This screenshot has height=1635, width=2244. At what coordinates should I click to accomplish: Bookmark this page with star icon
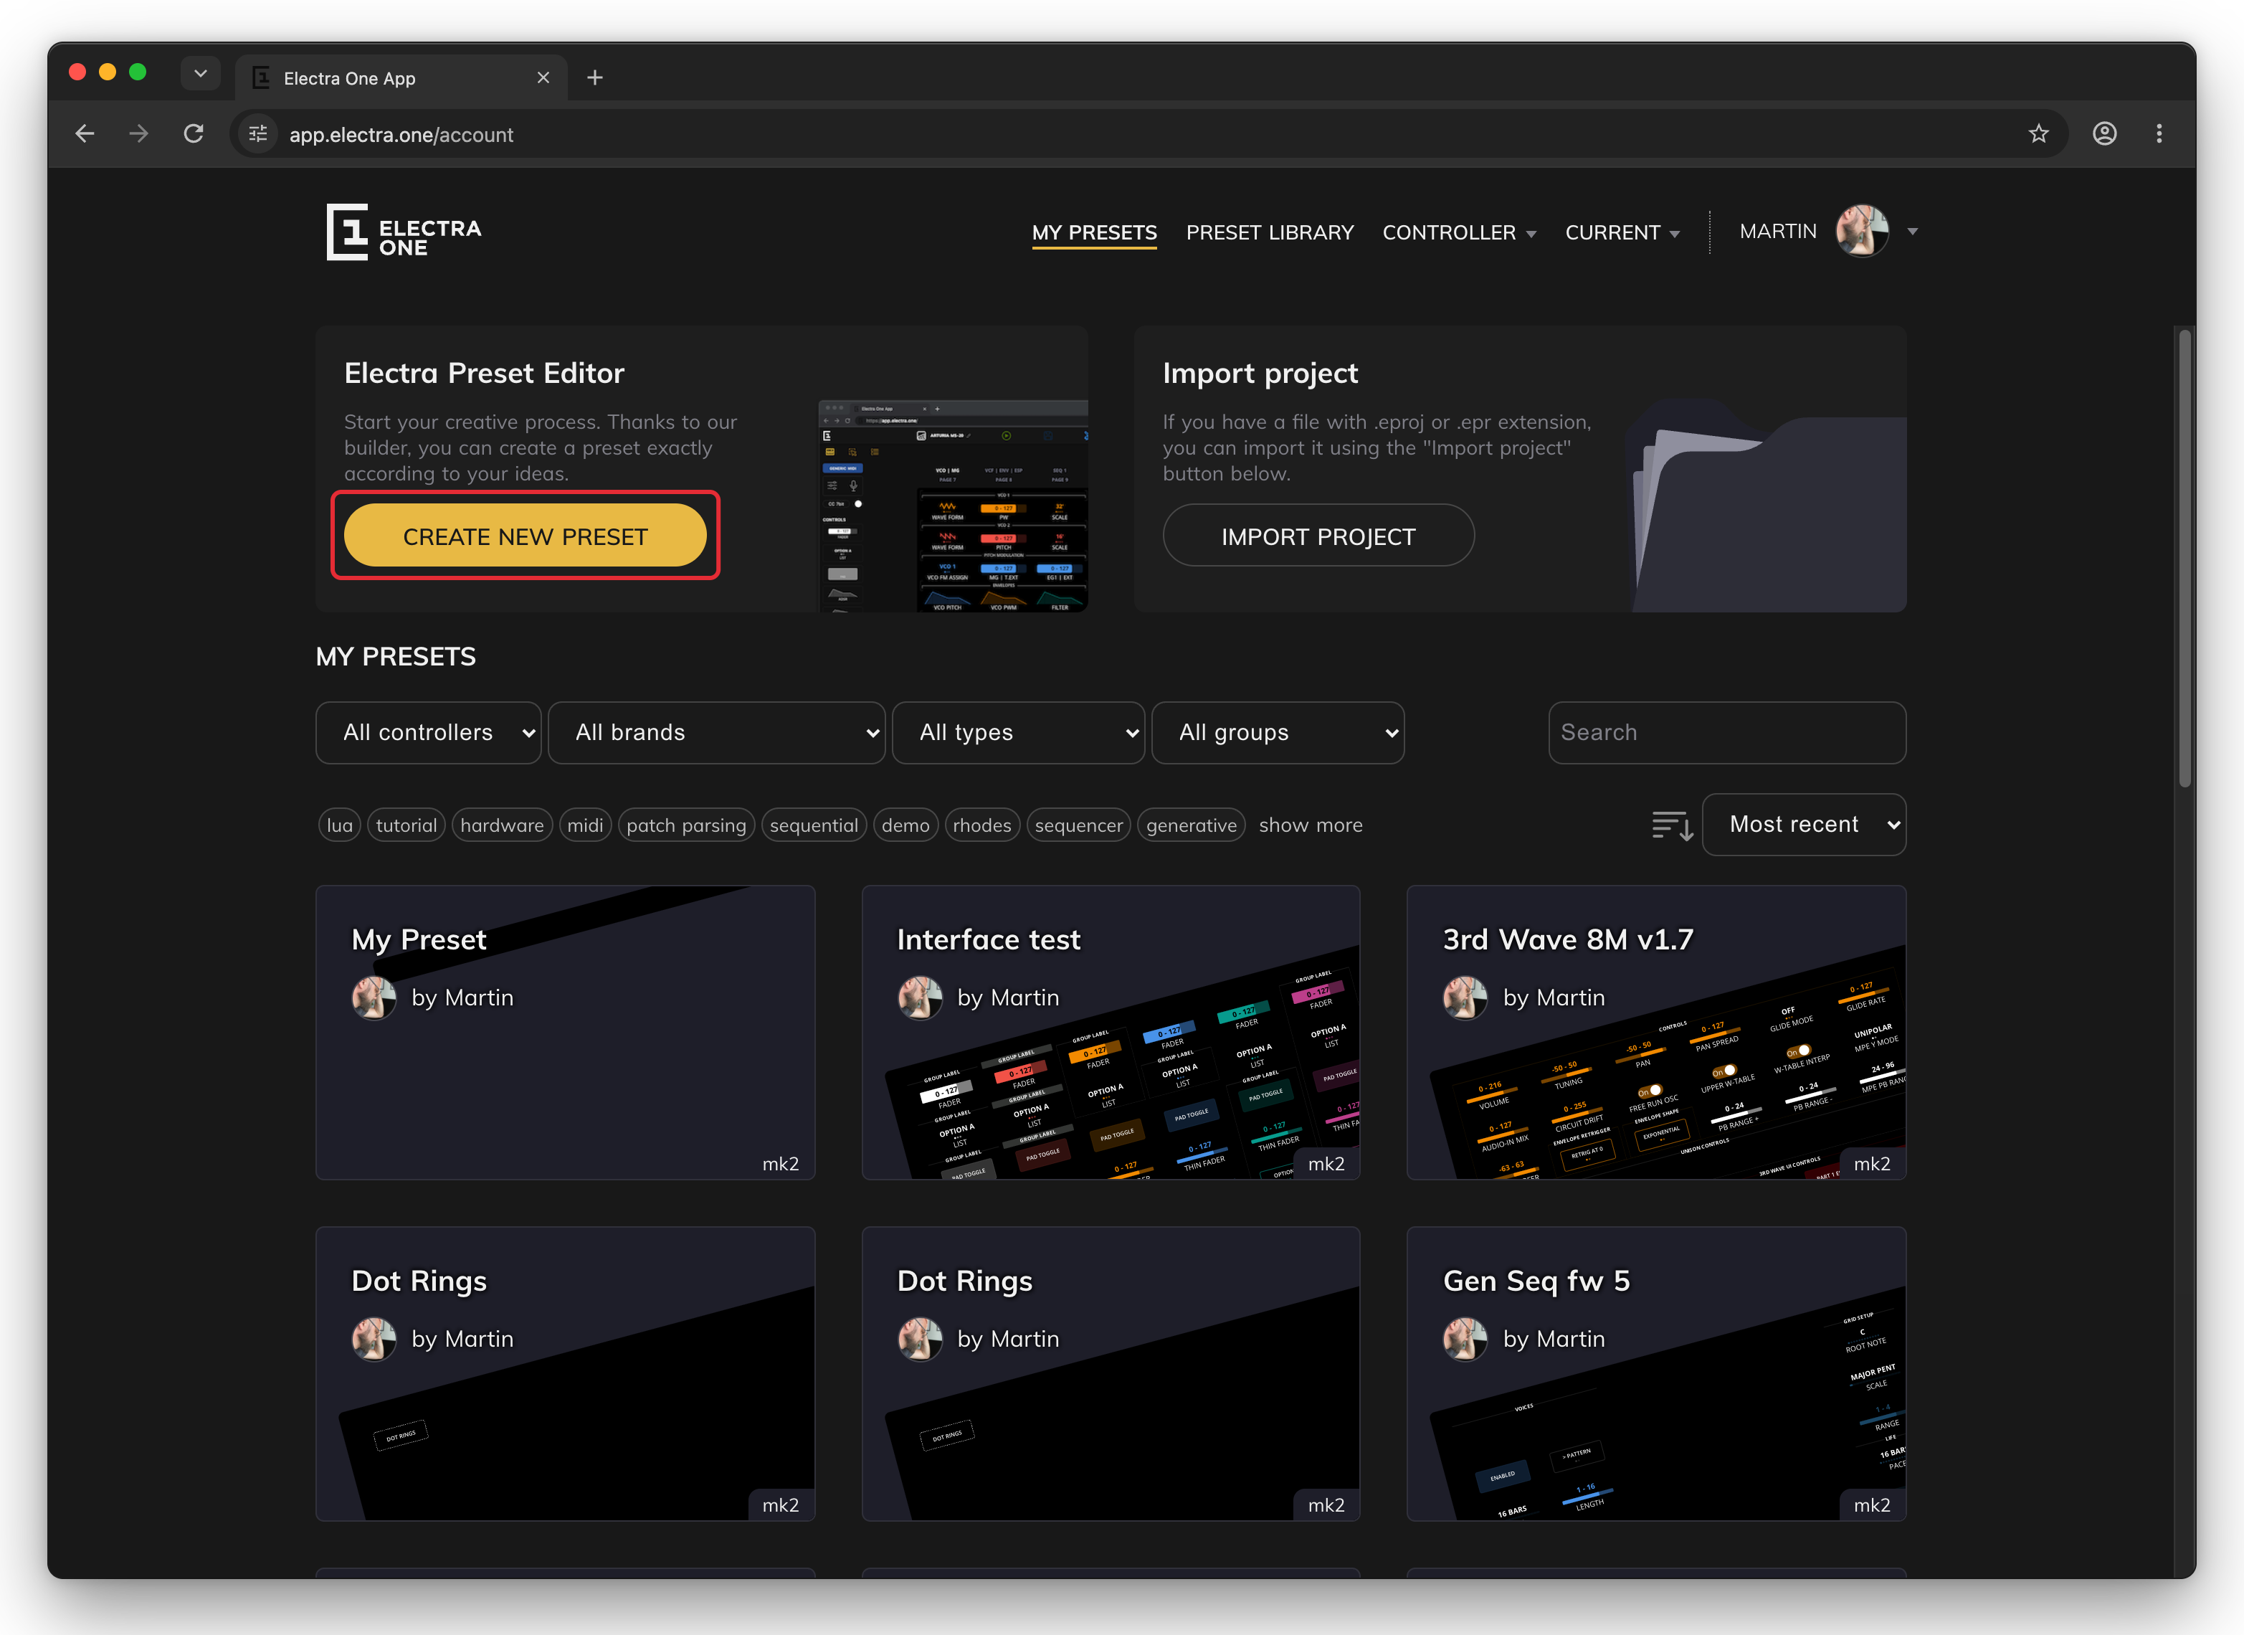click(x=2038, y=133)
